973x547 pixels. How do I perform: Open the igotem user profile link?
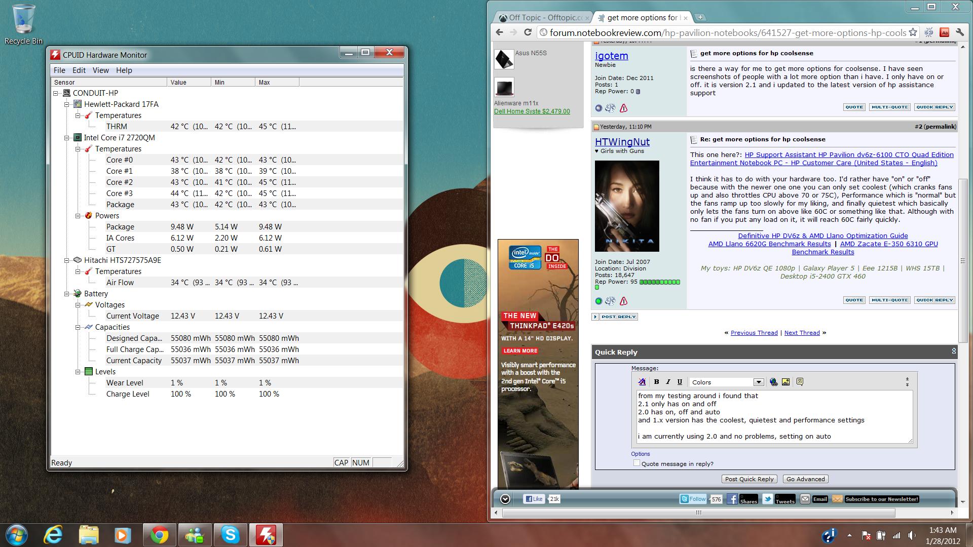611,56
